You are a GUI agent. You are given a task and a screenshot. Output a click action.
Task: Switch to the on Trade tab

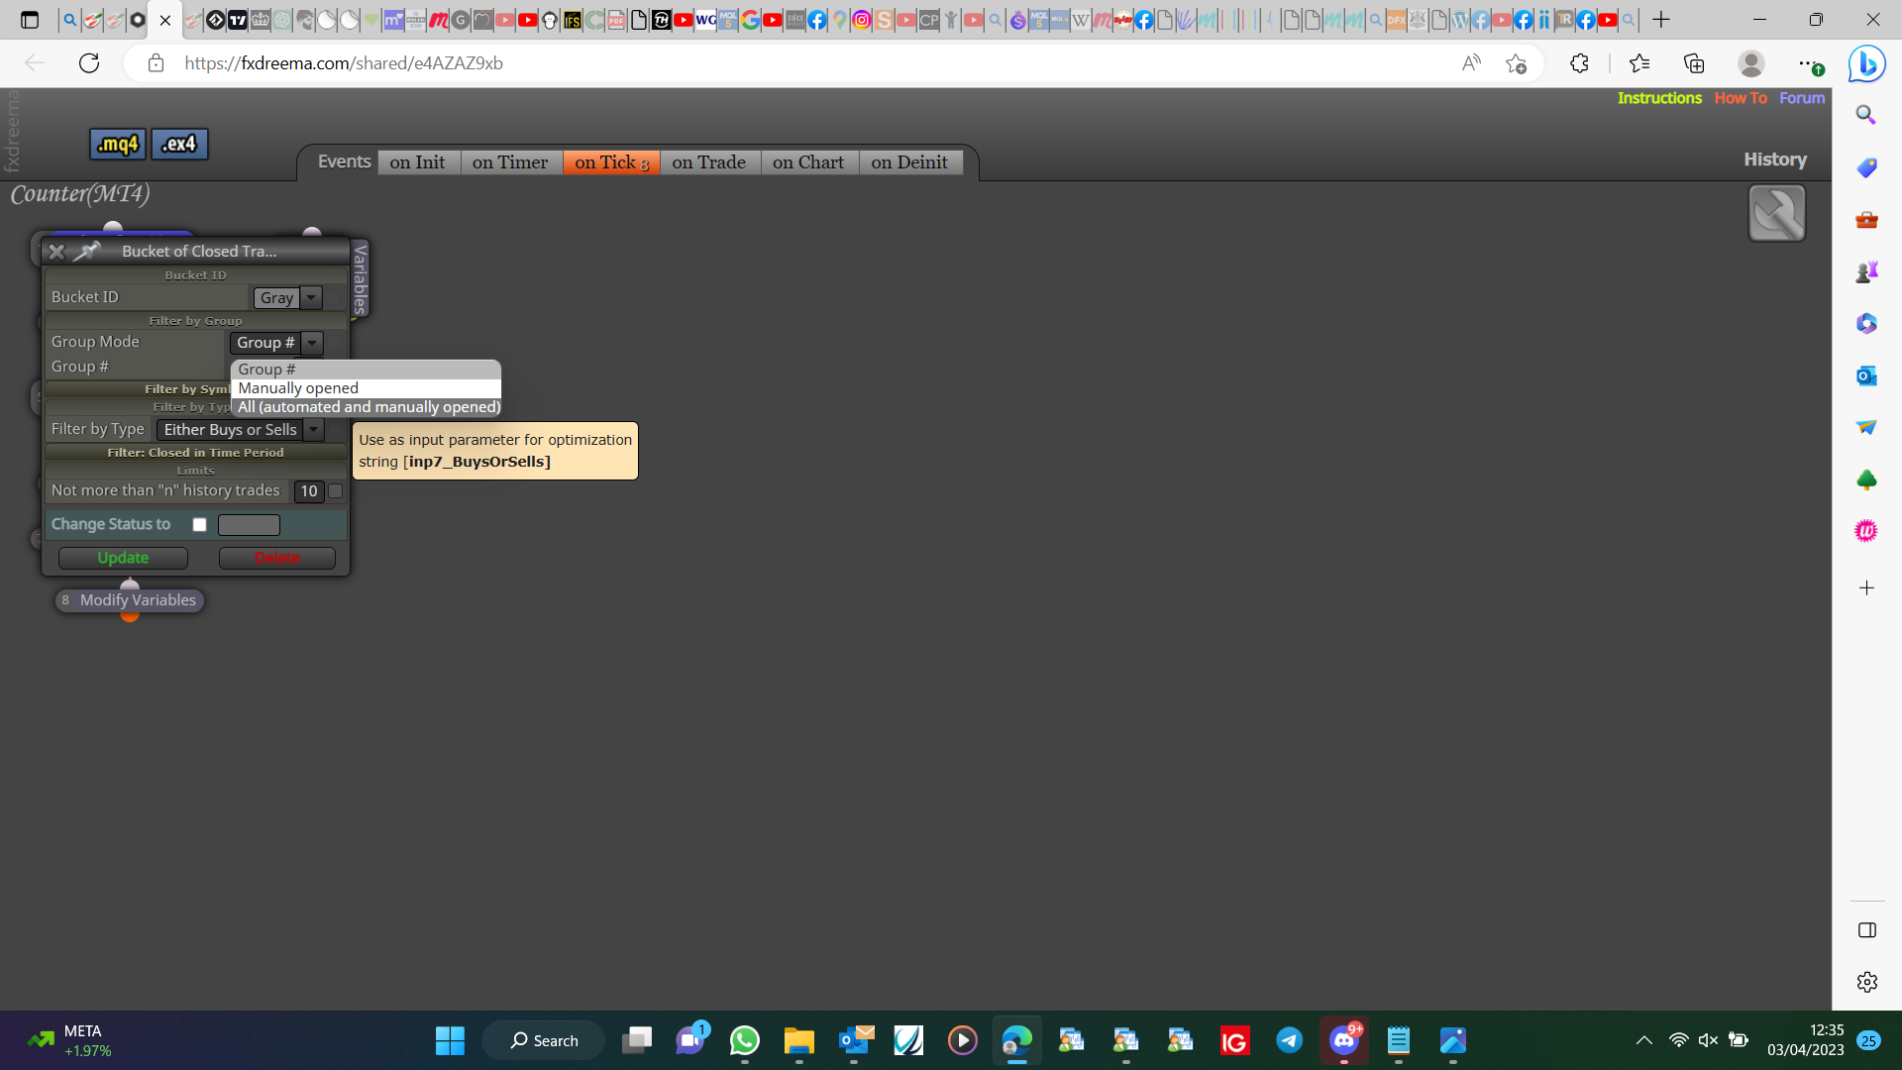[x=709, y=162]
